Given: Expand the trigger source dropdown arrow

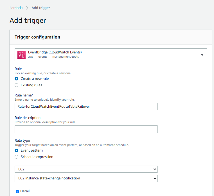Looking at the screenshot, I should coord(202,55).
